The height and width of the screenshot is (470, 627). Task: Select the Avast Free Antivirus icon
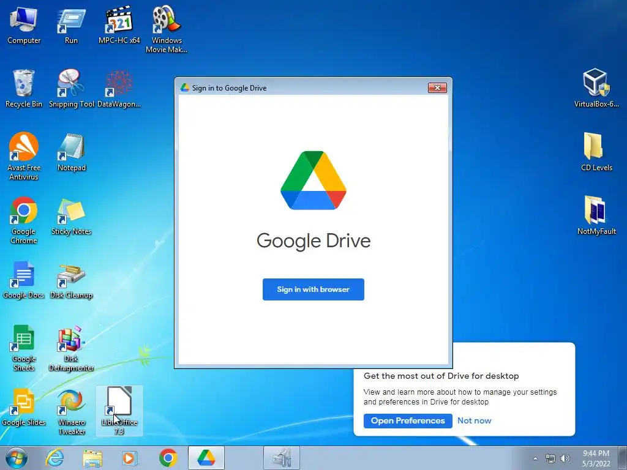pyautogui.click(x=24, y=157)
